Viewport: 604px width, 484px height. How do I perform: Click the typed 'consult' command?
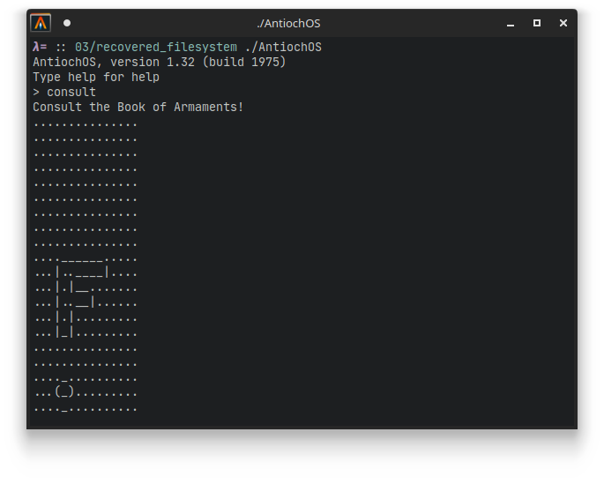tap(71, 92)
